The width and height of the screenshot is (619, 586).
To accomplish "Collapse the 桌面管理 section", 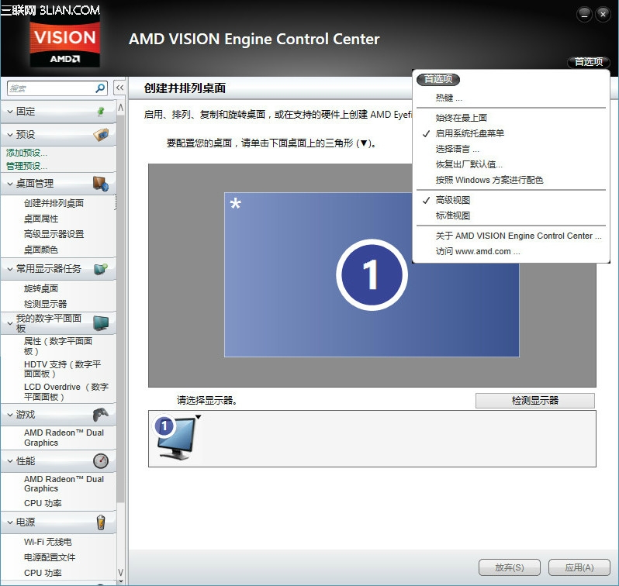I will click(10, 184).
